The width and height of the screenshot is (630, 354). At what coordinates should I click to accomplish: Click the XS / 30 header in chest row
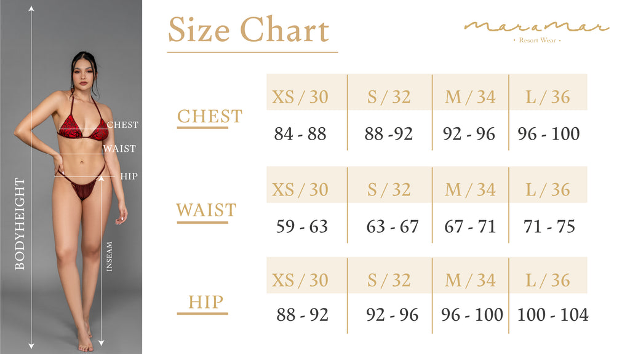(x=300, y=96)
